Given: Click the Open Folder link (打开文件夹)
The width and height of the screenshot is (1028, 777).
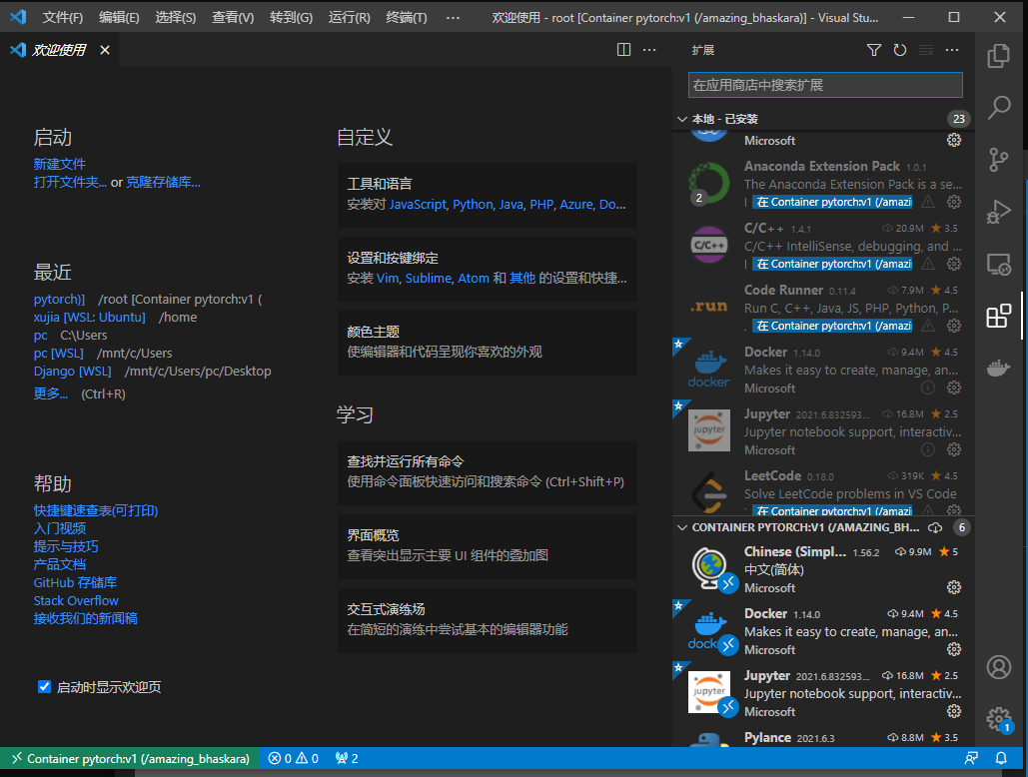Looking at the screenshot, I should pyautogui.click(x=70, y=182).
